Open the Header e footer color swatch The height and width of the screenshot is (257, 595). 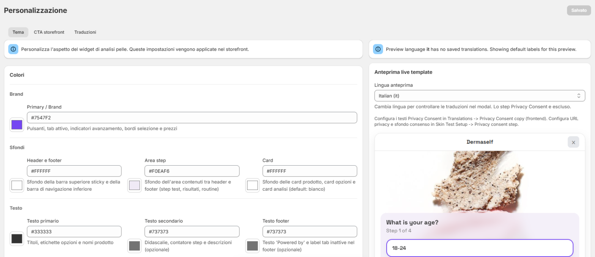click(x=17, y=185)
